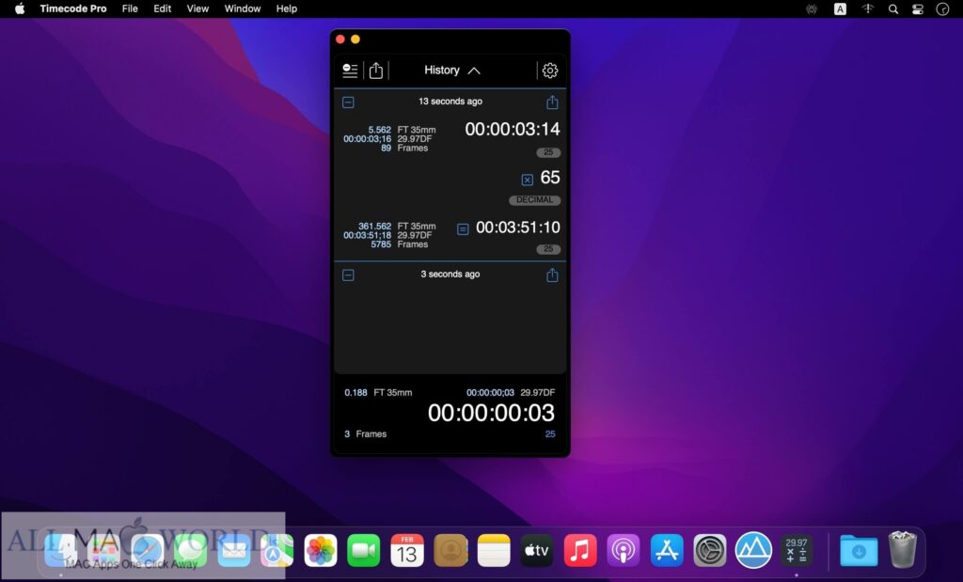Screen dimensions: 963x582
Task: Share the 13 seconds ago calculation
Action: coord(552,102)
